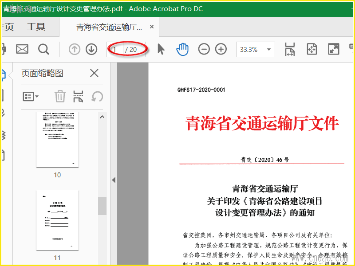
Task: Click the current page number field
Action: 115,49
